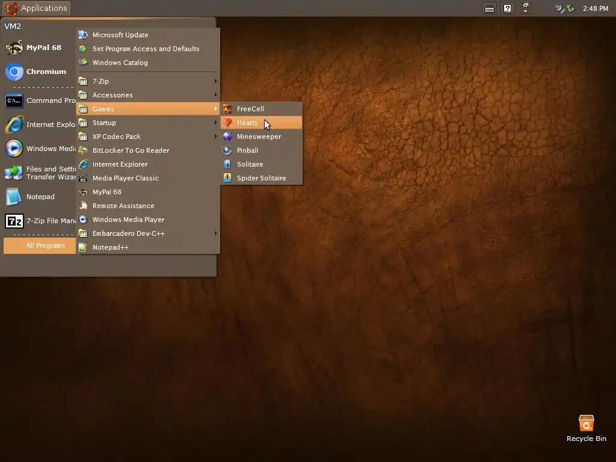The width and height of the screenshot is (616, 462).
Task: Click the Pinball ball icon
Action: click(x=227, y=150)
